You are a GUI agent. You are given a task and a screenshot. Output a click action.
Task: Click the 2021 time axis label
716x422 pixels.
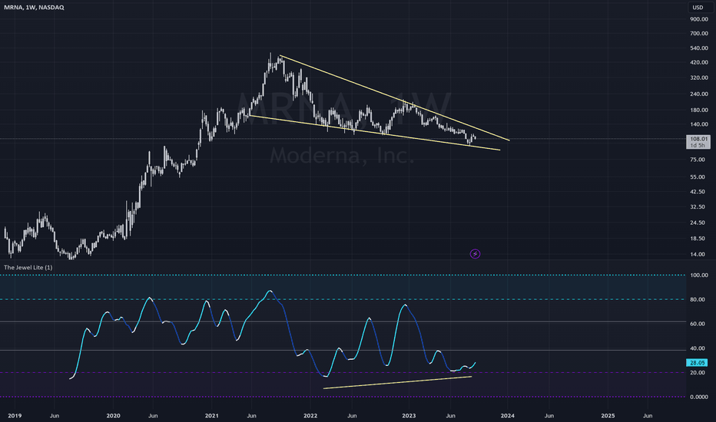tap(211, 416)
